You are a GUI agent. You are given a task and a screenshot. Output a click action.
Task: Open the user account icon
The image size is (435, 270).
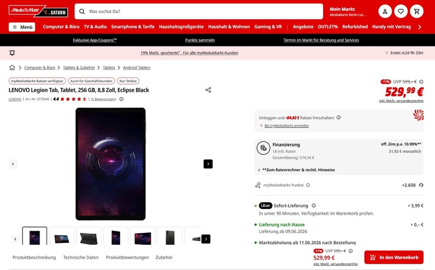[x=385, y=11]
